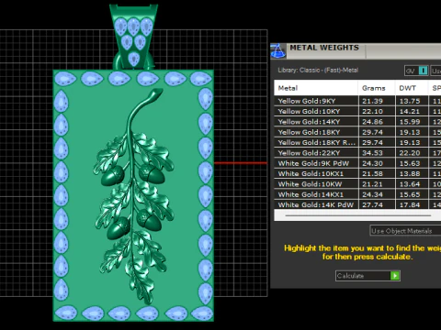Select the oak leaf relief on the pendant
This screenshot has width=441, height=330.
click(134, 195)
